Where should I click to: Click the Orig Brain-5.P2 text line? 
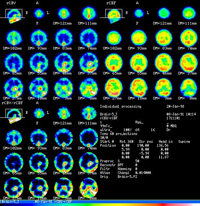click(x=118, y=177)
